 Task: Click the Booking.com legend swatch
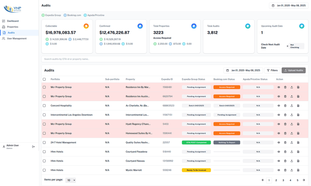[65, 15]
